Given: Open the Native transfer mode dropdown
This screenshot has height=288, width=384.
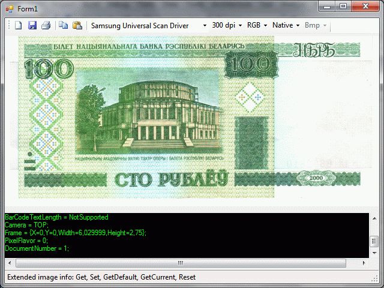Looking at the screenshot, I should (x=286, y=25).
